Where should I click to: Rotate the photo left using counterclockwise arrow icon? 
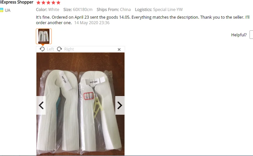42,49
